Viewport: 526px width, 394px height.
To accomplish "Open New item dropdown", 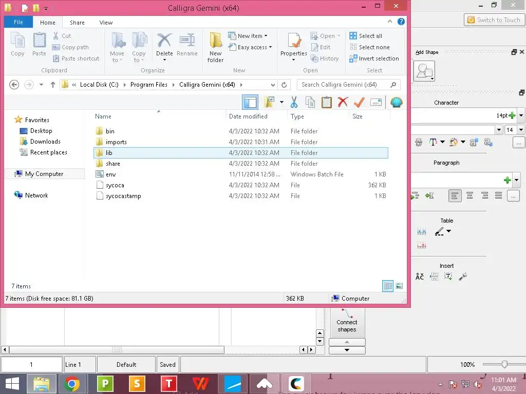I will click(248, 36).
